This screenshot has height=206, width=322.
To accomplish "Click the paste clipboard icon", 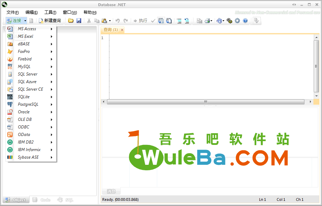I will click(104, 21).
